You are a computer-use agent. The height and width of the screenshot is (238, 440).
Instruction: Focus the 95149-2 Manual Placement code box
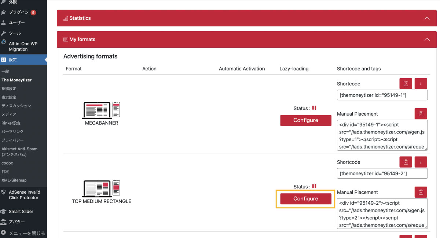coord(382,214)
